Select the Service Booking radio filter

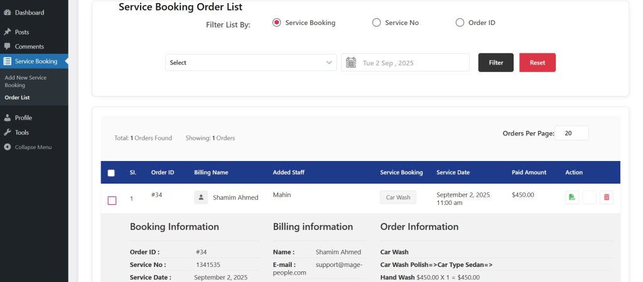click(276, 23)
